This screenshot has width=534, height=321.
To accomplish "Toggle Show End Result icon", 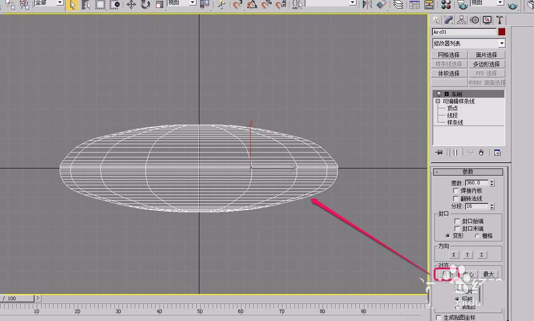I will (456, 152).
